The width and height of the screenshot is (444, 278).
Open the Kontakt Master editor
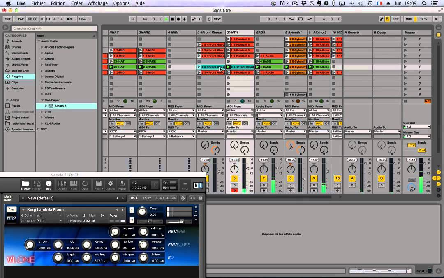[x=37, y=185]
